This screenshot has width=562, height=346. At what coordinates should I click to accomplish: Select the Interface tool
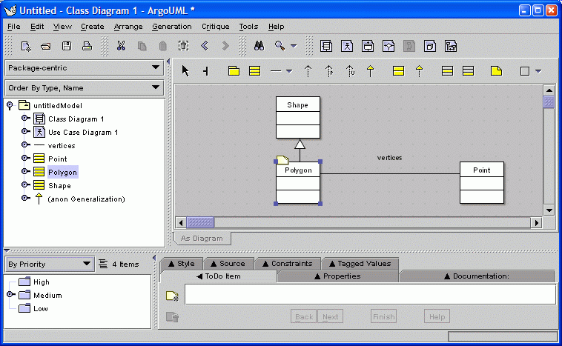(399, 71)
